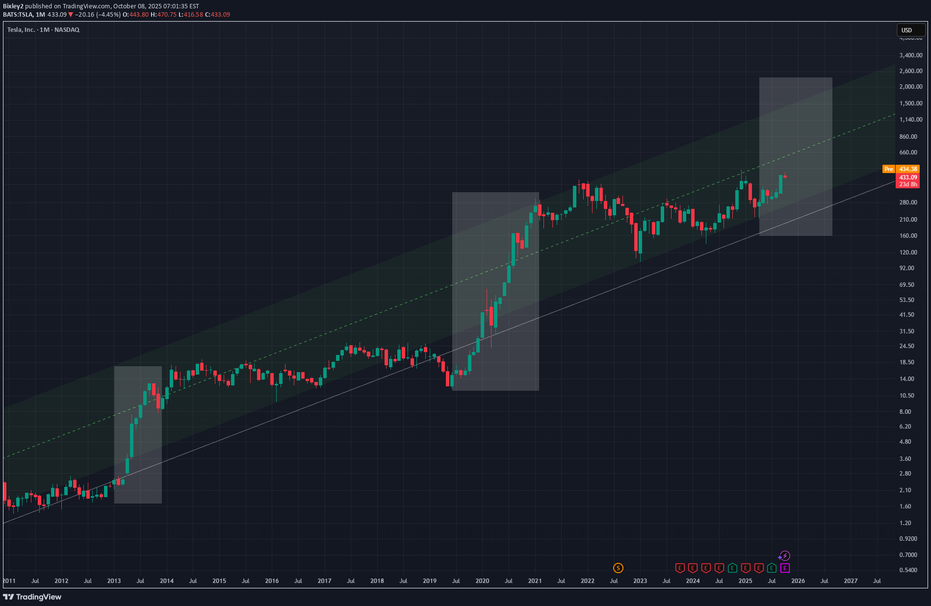This screenshot has height=606, width=931.
Task: Click the TradingView logo in bottom corner
Action: coord(32,597)
